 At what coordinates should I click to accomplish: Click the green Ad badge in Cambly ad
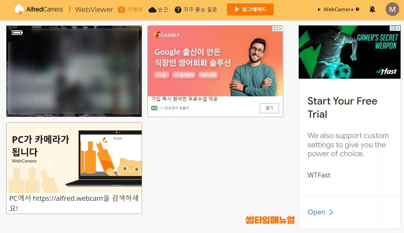pos(154,108)
